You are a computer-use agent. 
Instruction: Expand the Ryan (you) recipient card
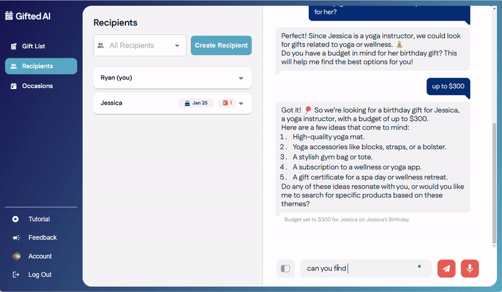241,78
